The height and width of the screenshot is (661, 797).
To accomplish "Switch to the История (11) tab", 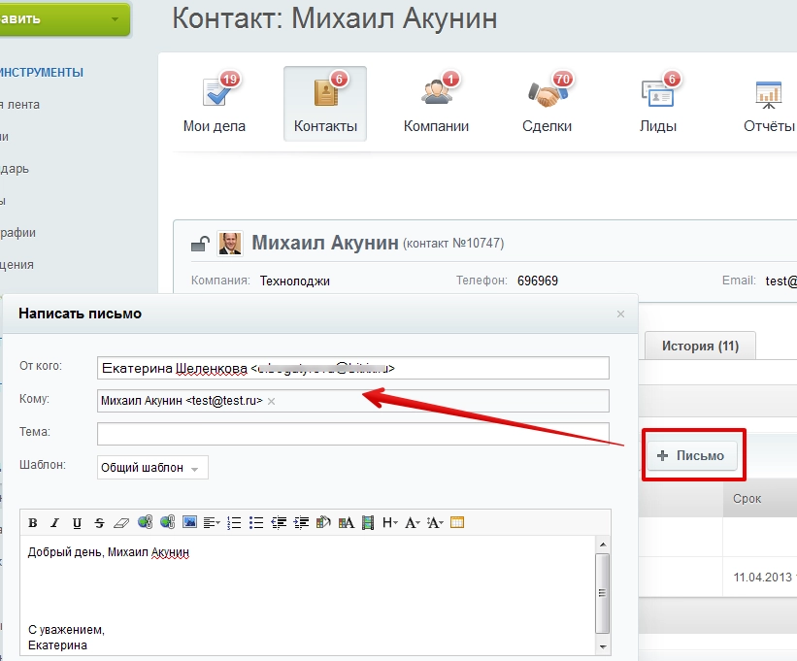I will pyautogui.click(x=699, y=345).
